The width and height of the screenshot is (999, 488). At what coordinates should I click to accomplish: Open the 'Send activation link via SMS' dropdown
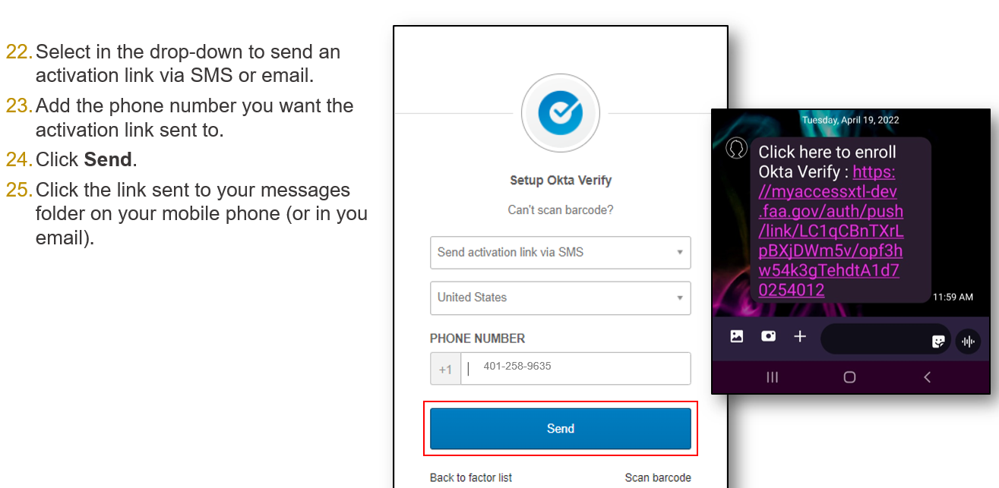pos(560,253)
